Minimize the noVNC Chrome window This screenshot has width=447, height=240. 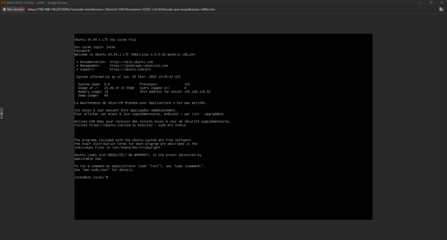419,3
